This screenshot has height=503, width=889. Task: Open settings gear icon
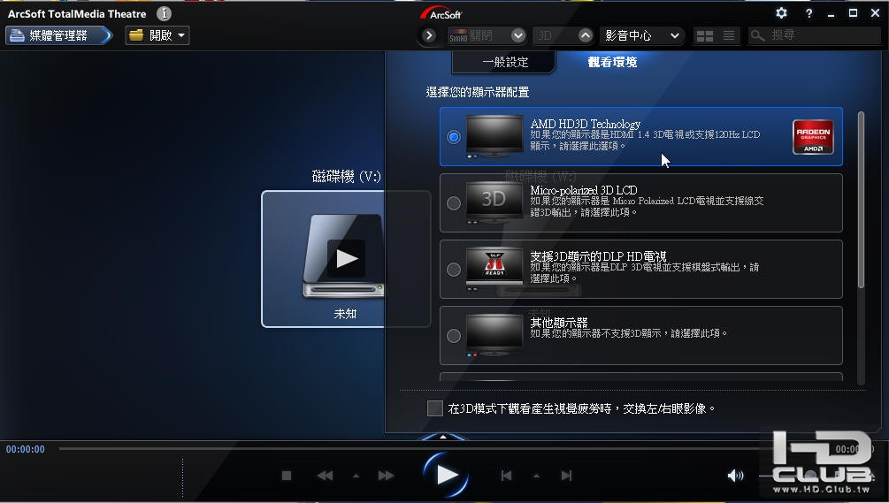point(781,13)
